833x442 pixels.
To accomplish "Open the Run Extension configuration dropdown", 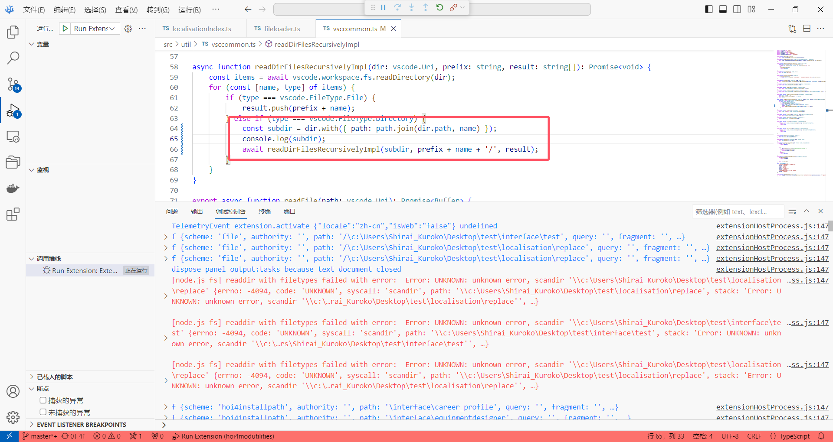I will (95, 29).
